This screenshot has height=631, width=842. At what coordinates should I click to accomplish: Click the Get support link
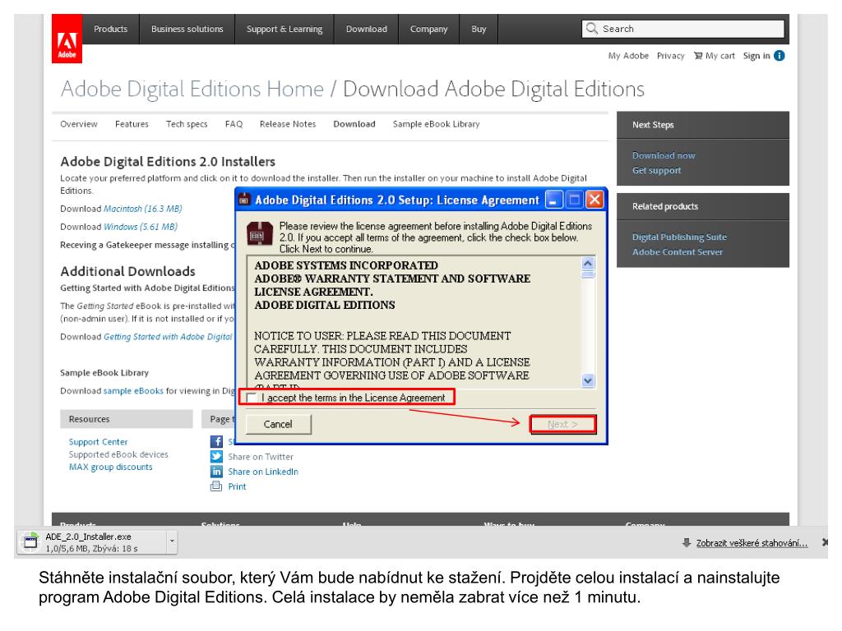[x=657, y=170]
